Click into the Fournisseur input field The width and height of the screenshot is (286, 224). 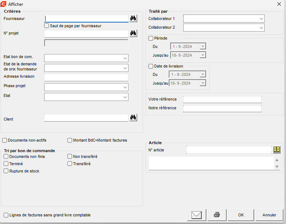click(86, 19)
